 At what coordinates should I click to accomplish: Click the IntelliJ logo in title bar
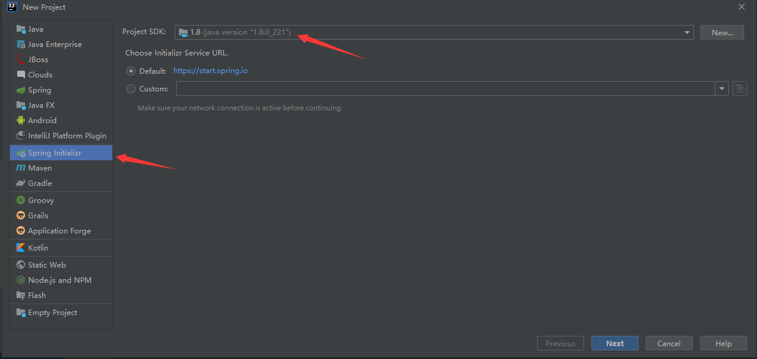point(11,7)
